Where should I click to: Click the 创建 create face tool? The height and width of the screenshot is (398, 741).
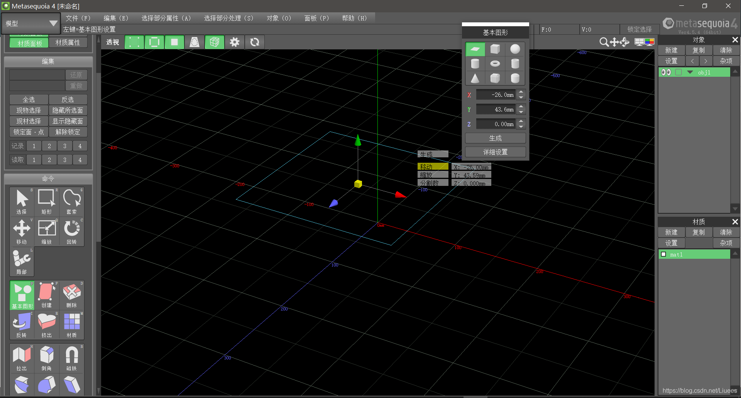point(47,295)
